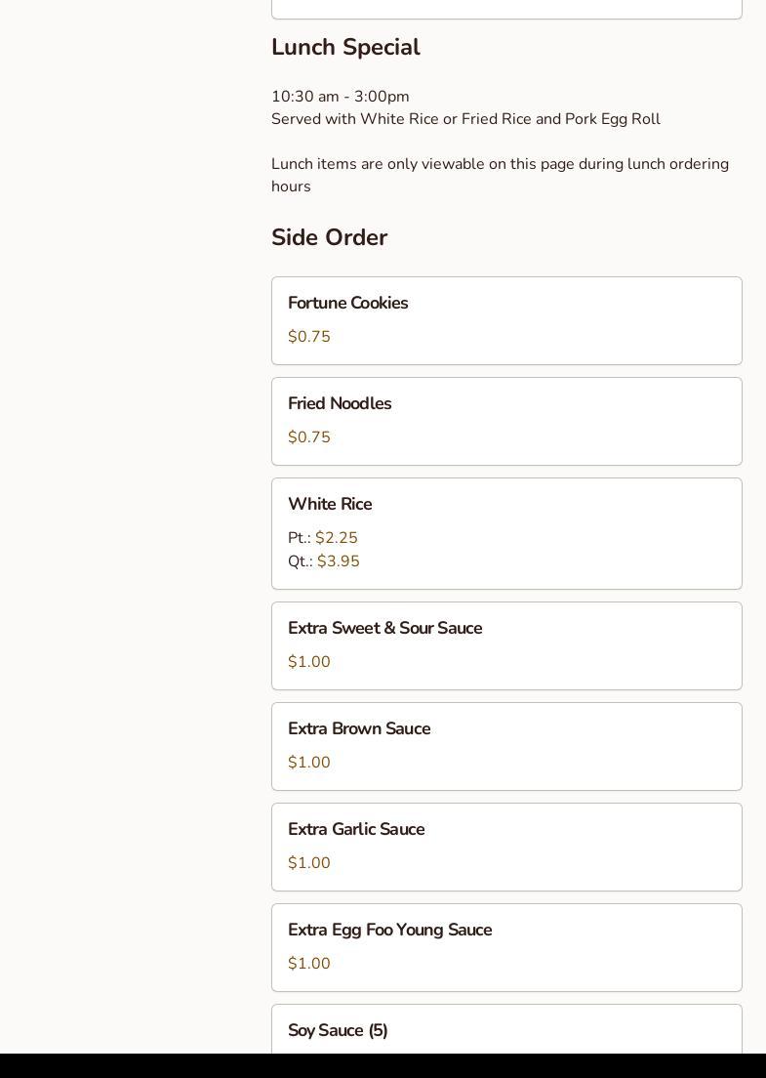
Task: Select the Extra Brown Sauce item title
Action: click(359, 729)
